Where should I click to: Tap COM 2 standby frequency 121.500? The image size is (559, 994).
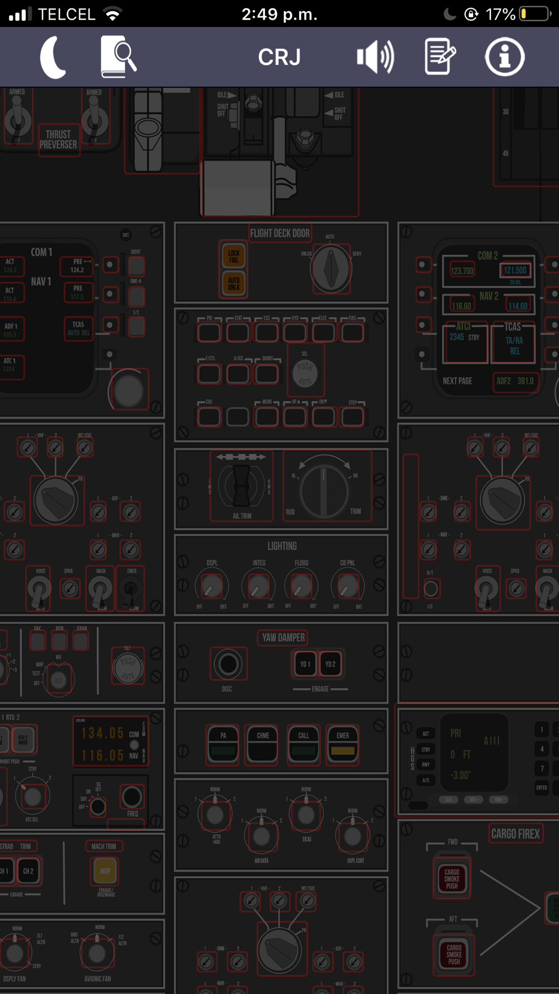tap(515, 270)
